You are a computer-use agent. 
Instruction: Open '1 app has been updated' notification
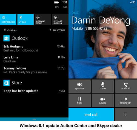click(x=34, y=91)
